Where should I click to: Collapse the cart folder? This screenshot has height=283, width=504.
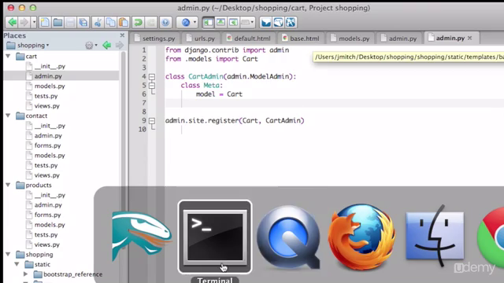point(8,56)
